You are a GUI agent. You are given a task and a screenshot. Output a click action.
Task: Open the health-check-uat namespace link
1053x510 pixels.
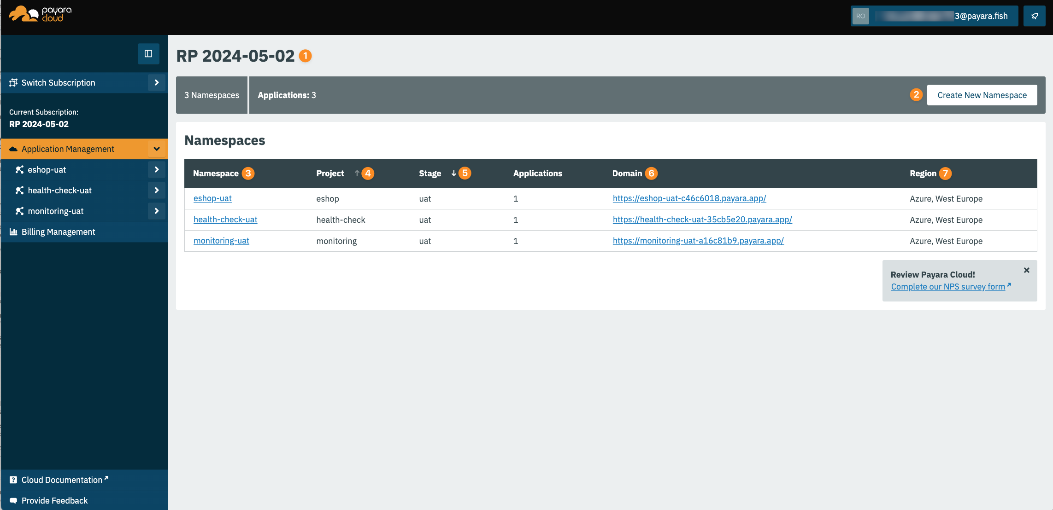point(225,220)
